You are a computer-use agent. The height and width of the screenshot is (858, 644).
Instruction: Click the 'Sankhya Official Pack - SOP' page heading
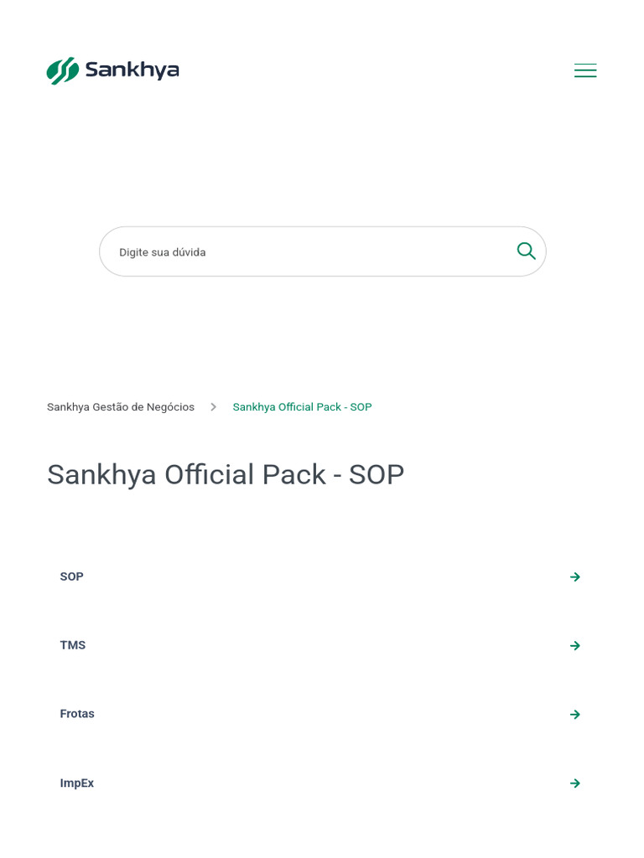(226, 474)
